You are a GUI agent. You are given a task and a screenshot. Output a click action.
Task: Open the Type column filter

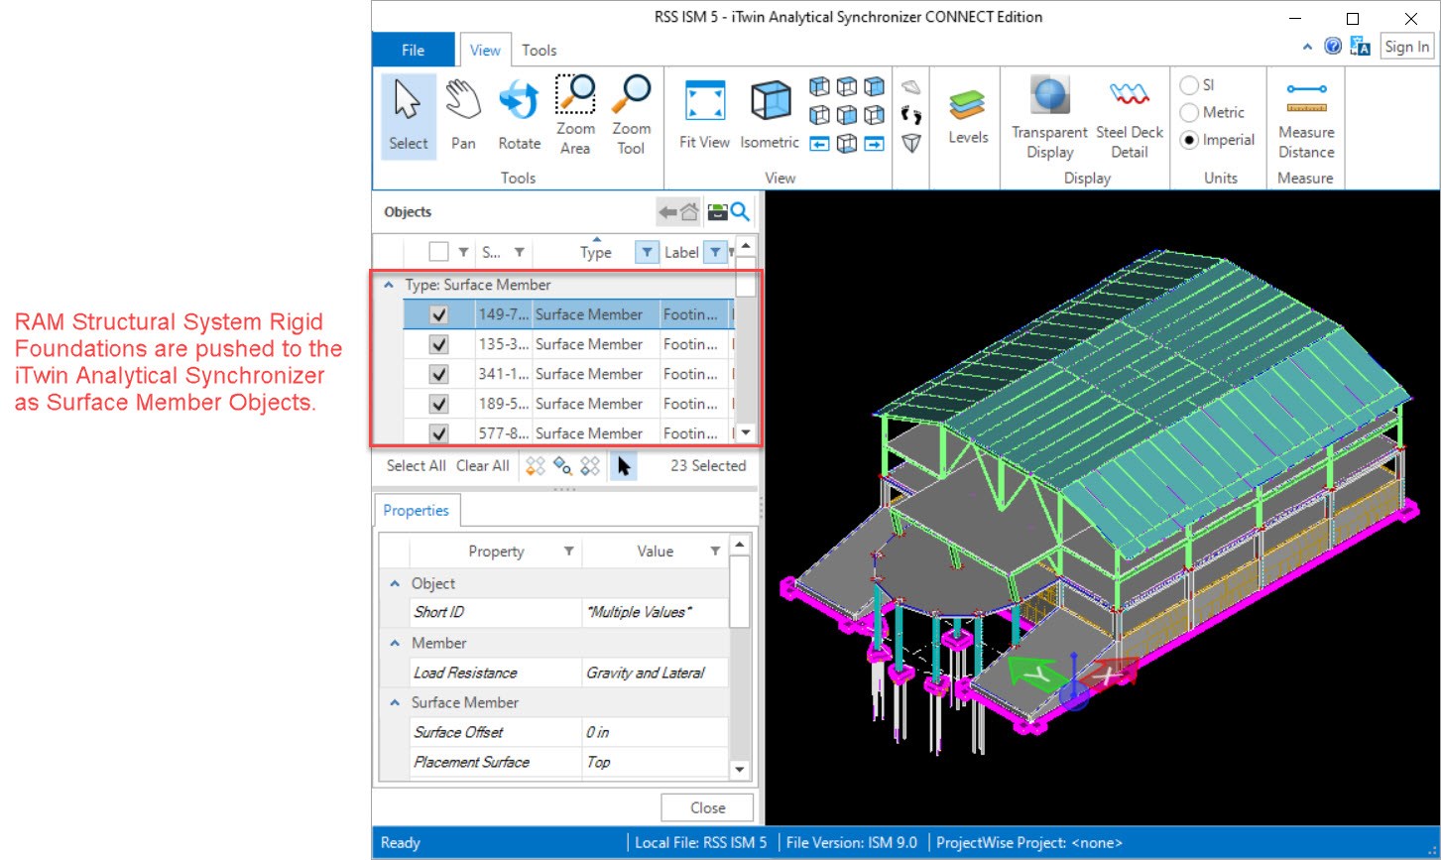[646, 253]
